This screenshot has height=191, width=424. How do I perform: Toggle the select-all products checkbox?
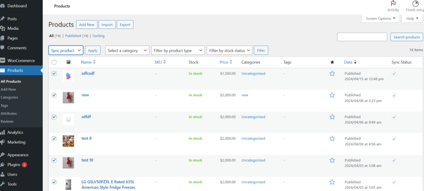point(54,62)
